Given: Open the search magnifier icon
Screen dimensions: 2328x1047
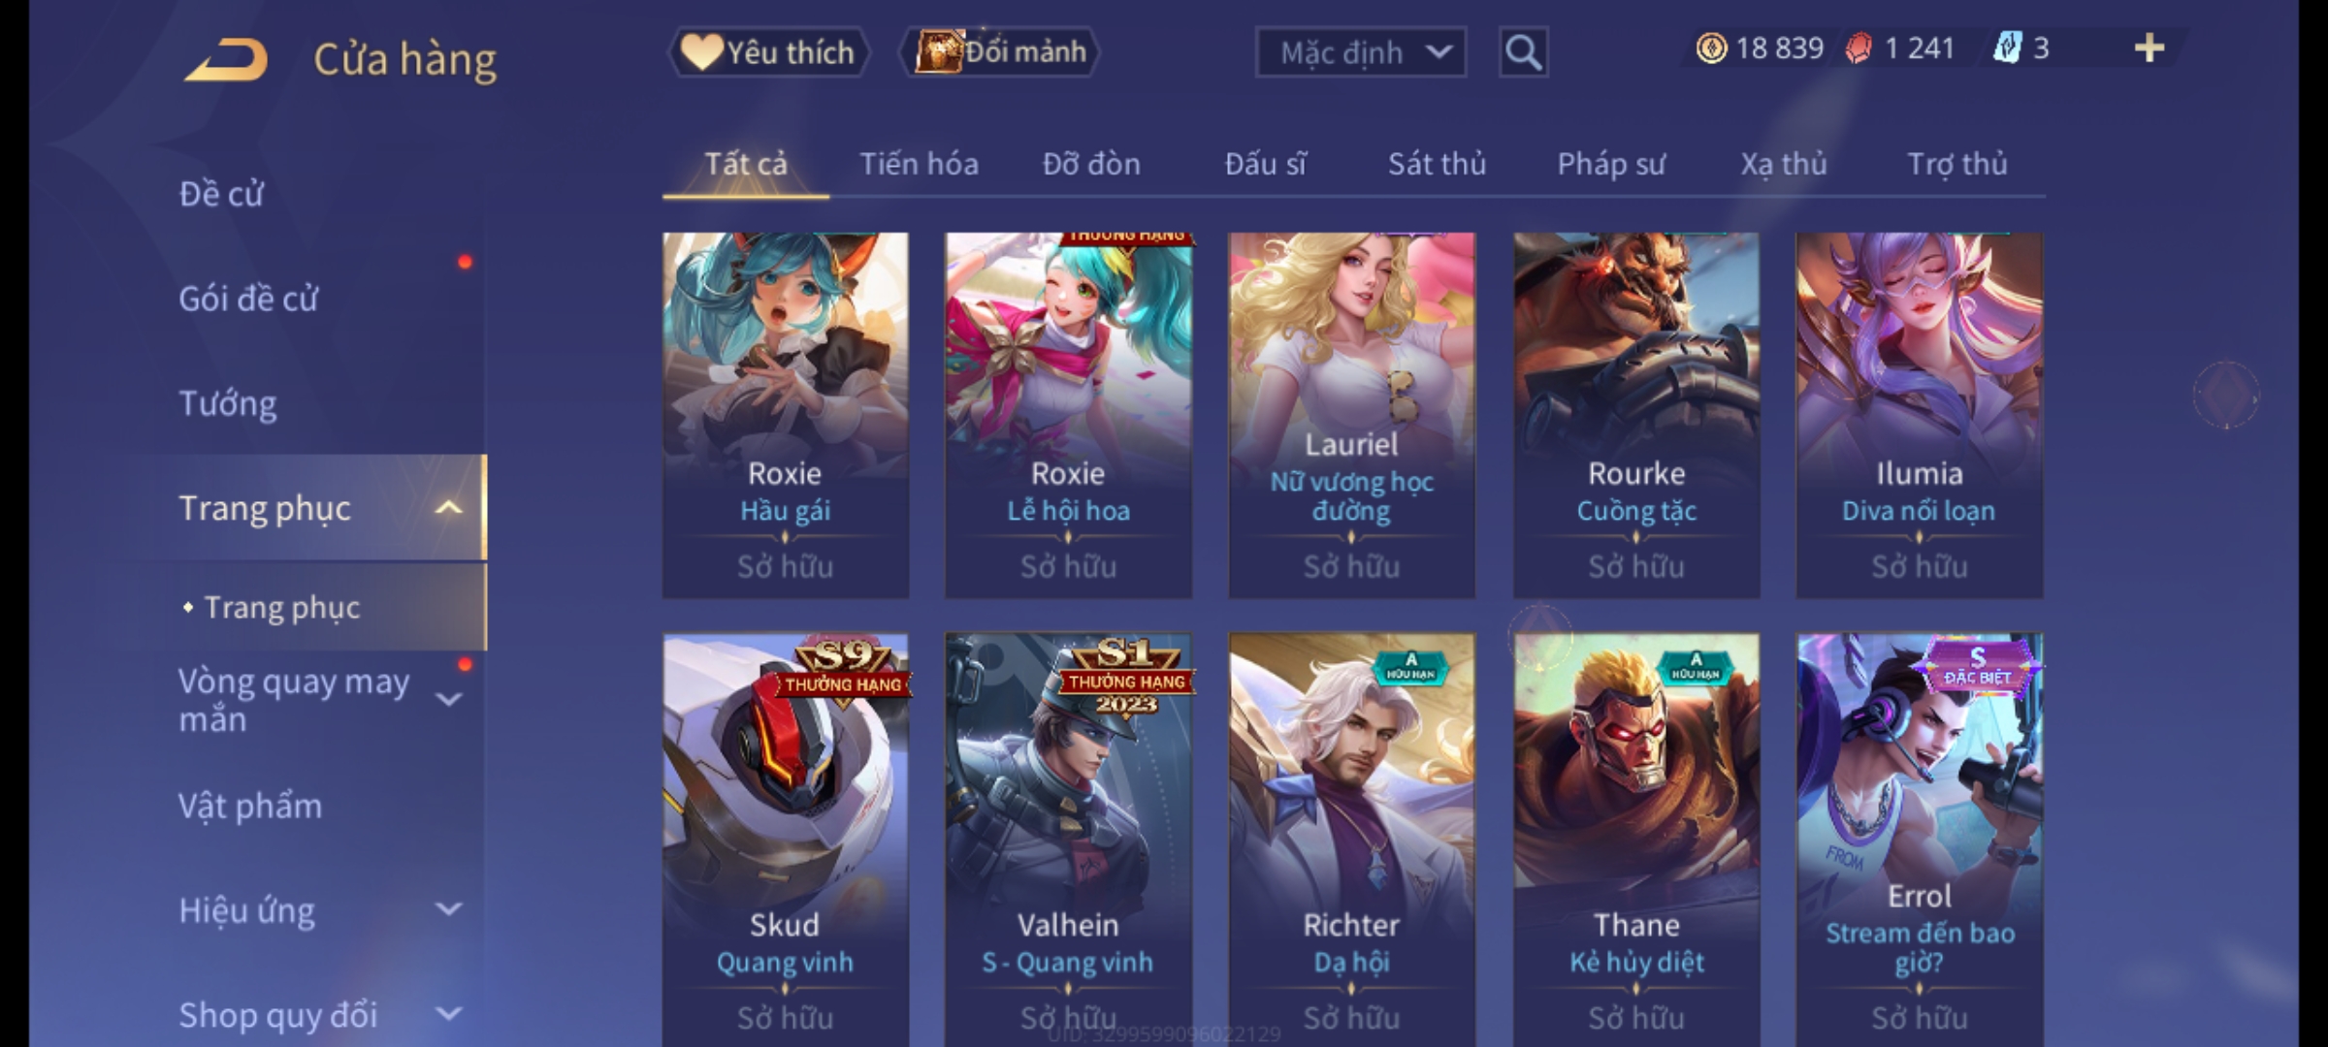Looking at the screenshot, I should 1523,52.
